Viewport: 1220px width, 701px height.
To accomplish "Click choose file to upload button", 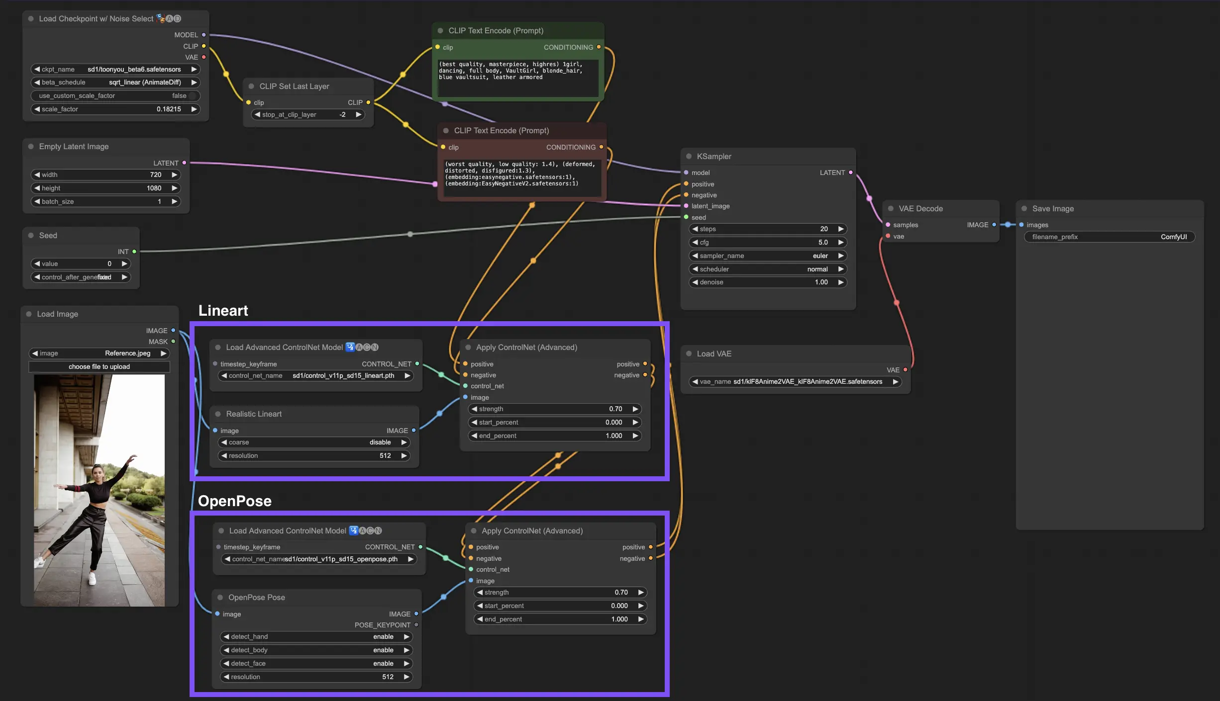I will (99, 366).
